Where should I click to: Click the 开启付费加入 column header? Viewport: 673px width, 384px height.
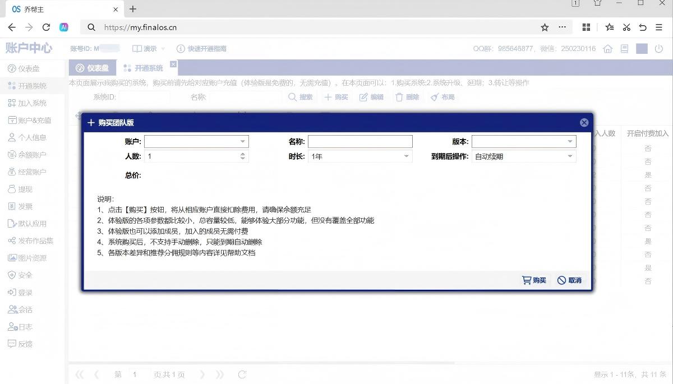point(648,133)
